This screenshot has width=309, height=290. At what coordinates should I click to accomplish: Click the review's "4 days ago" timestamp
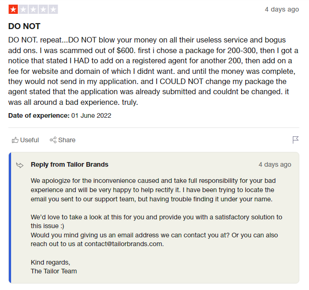click(x=281, y=9)
